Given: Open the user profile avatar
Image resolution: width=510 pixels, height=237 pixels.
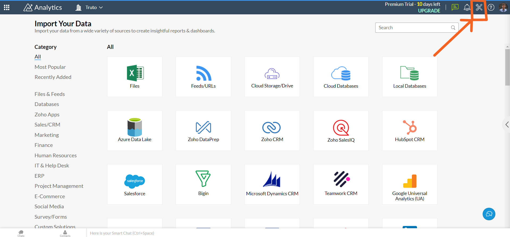Looking at the screenshot, I should pyautogui.click(x=503, y=7).
